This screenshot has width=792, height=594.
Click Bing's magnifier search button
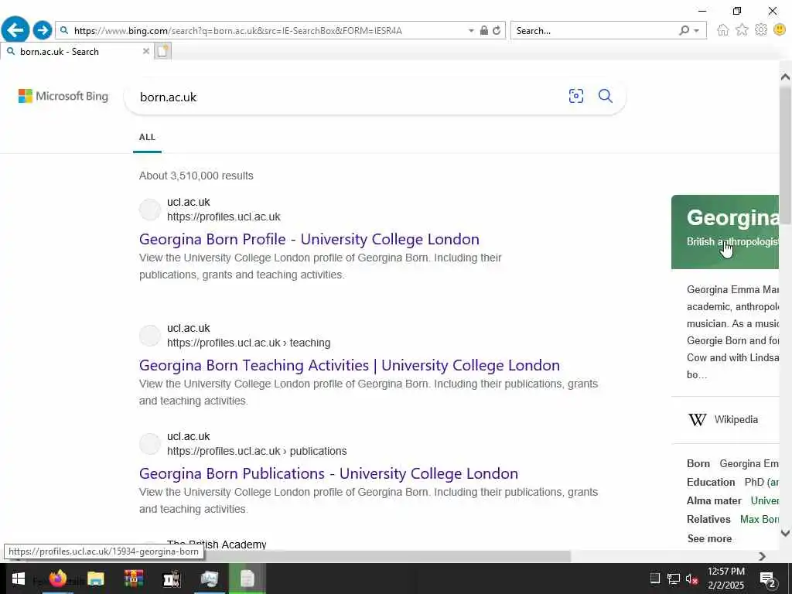[605, 96]
